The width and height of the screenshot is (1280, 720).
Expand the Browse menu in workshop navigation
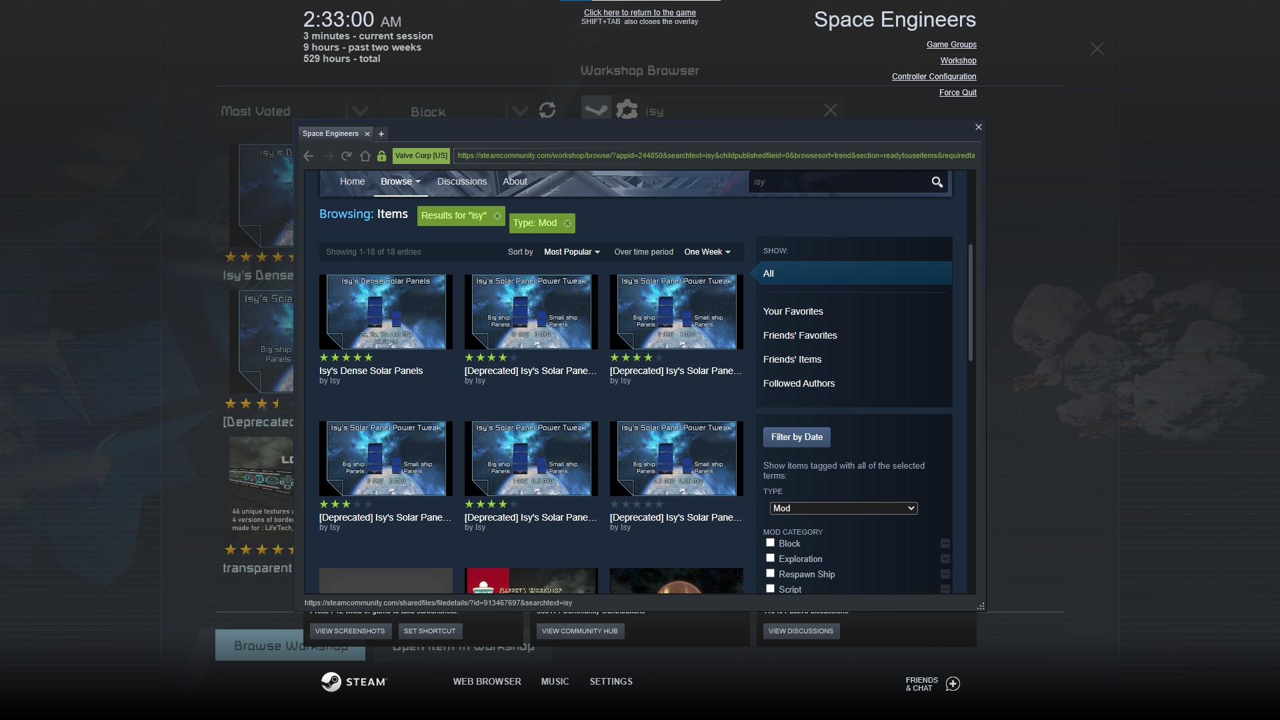click(401, 182)
